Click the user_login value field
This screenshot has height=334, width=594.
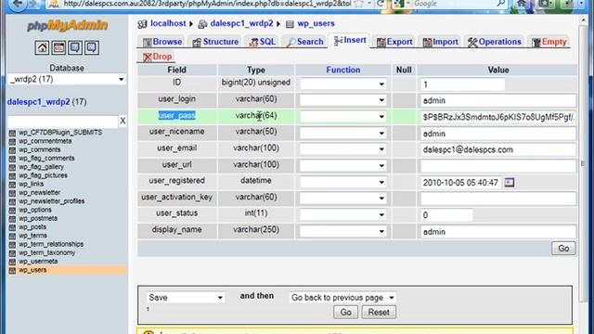point(498,100)
